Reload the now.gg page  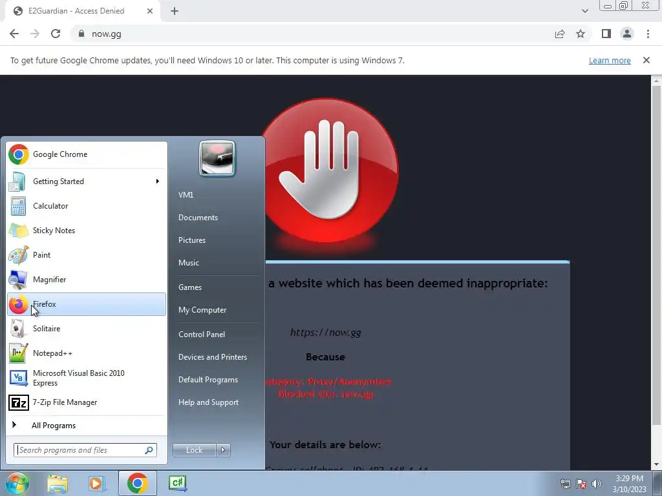56,34
